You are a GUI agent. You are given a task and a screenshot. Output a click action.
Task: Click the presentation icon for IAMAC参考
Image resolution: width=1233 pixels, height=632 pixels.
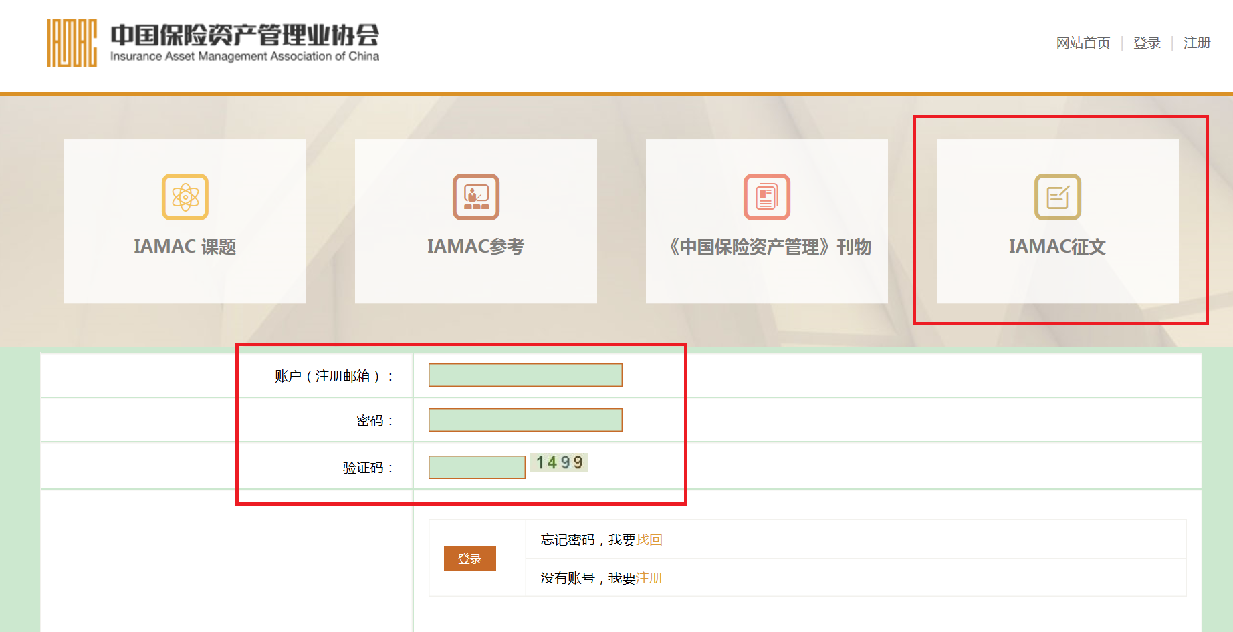[x=476, y=197]
